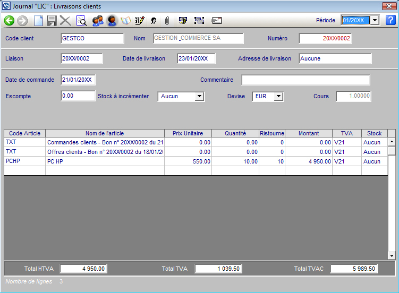Expand the Stock à incrémenter dropdown

(200, 97)
